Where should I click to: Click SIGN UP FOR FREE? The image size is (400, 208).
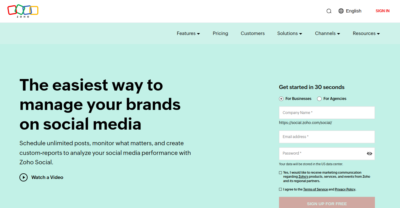coord(327,203)
